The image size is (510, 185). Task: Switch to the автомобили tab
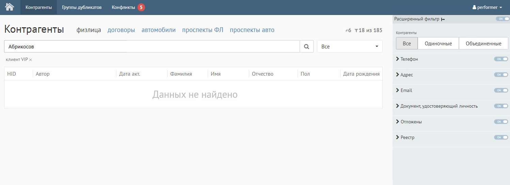[159, 30]
